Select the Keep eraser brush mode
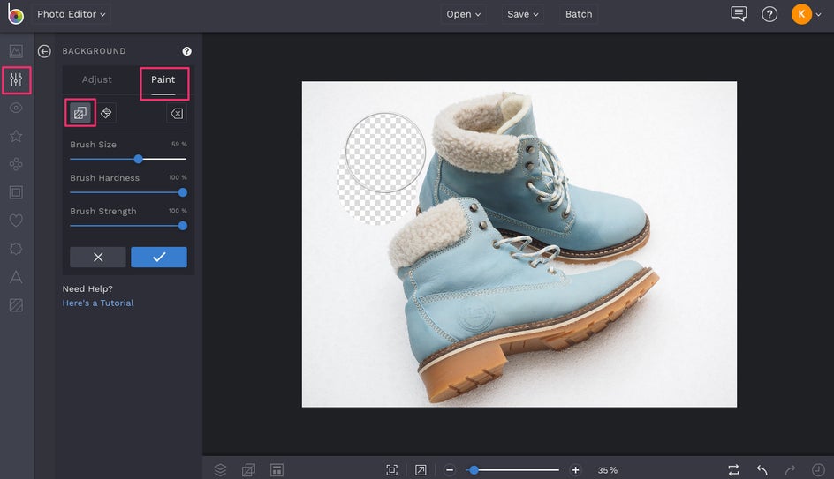 pos(106,113)
